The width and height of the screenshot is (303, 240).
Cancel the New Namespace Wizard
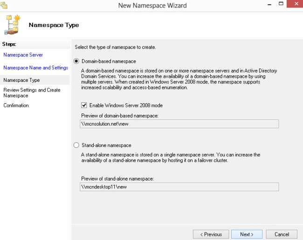(x=282, y=234)
